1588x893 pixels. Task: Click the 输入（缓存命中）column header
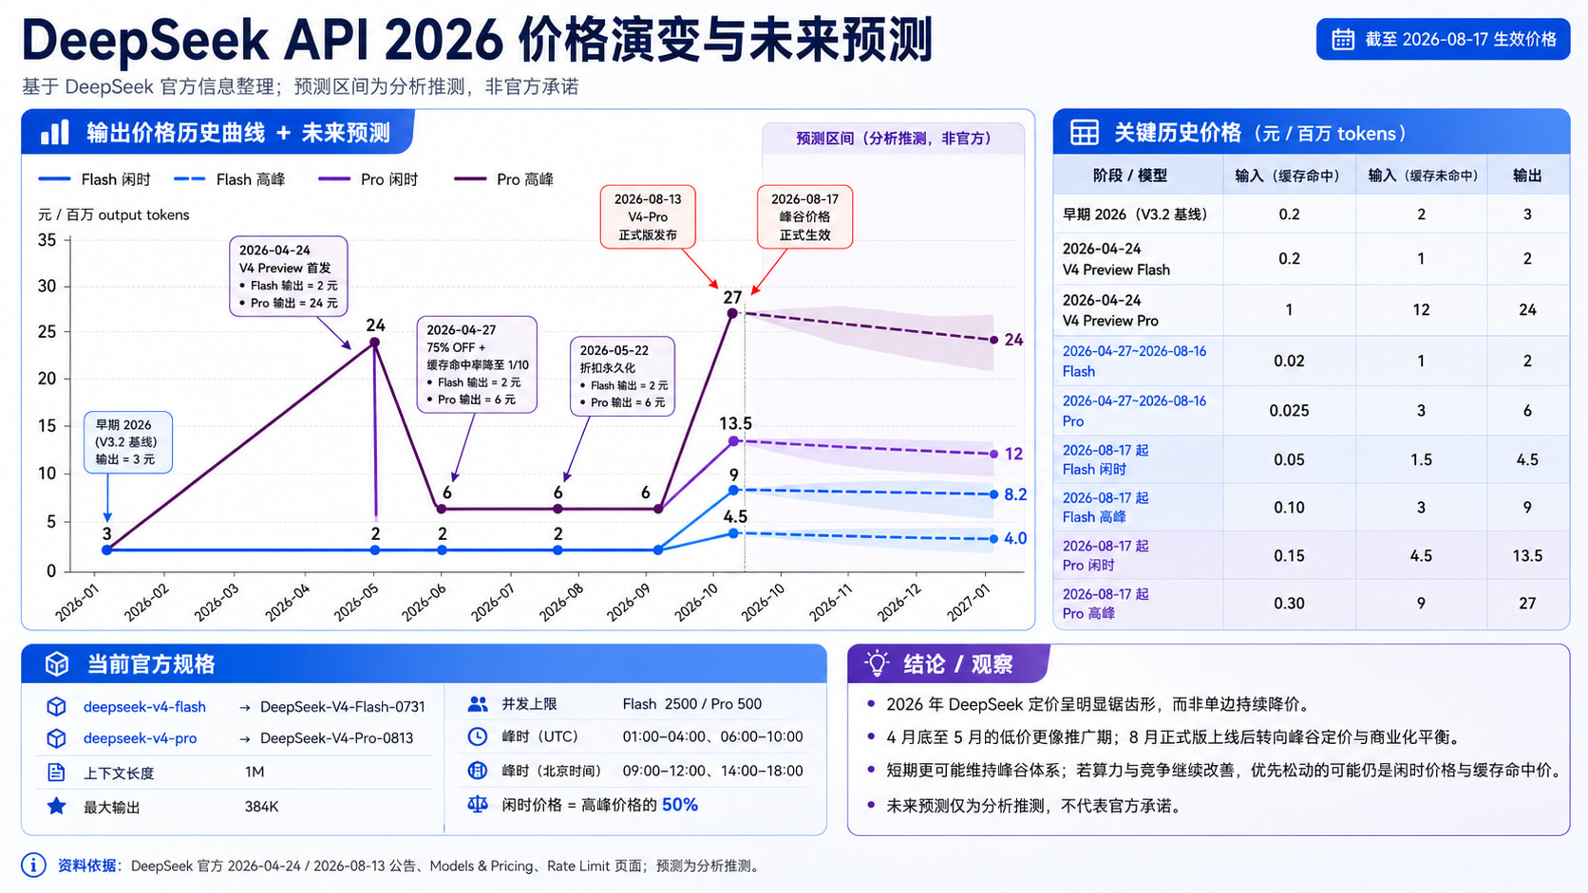coord(1289,176)
